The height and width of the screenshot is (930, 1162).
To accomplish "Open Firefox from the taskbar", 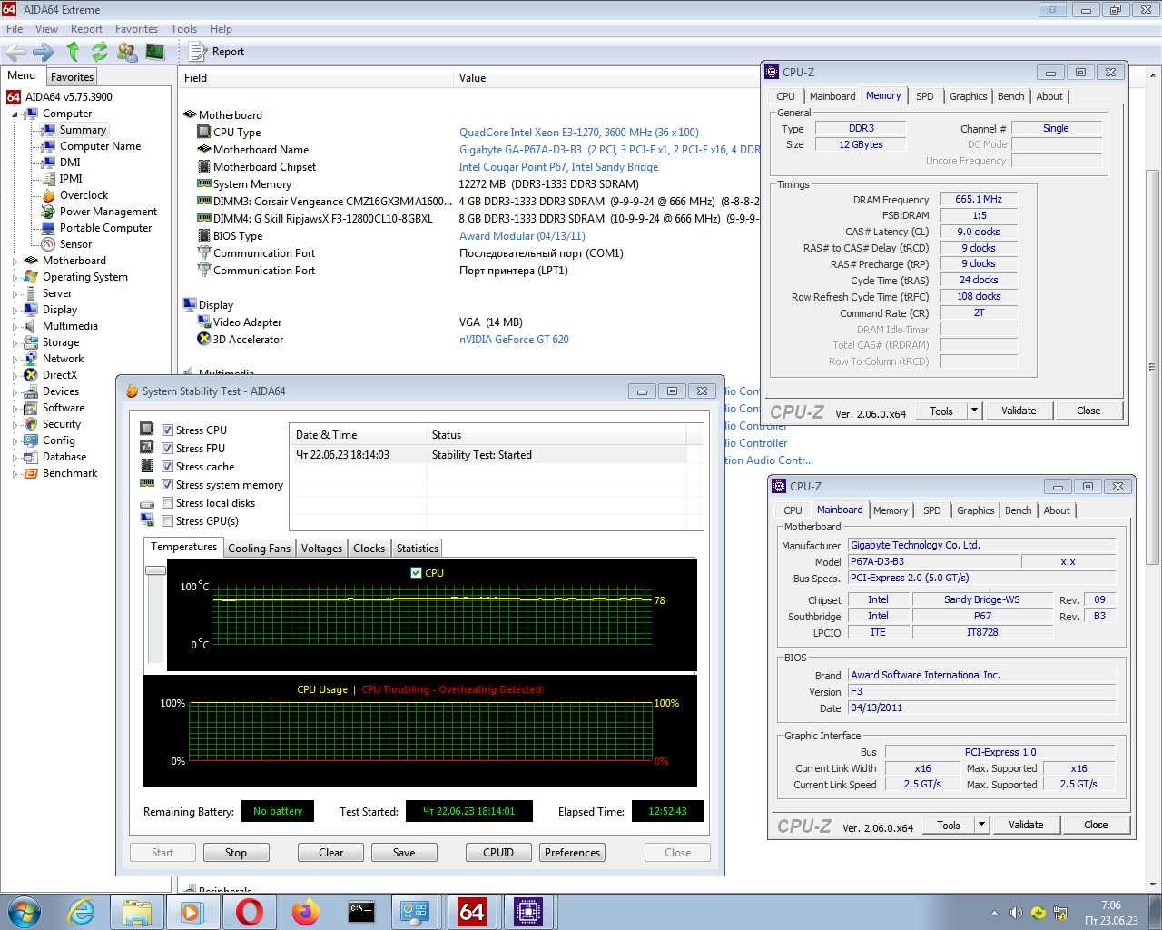I will 305,911.
